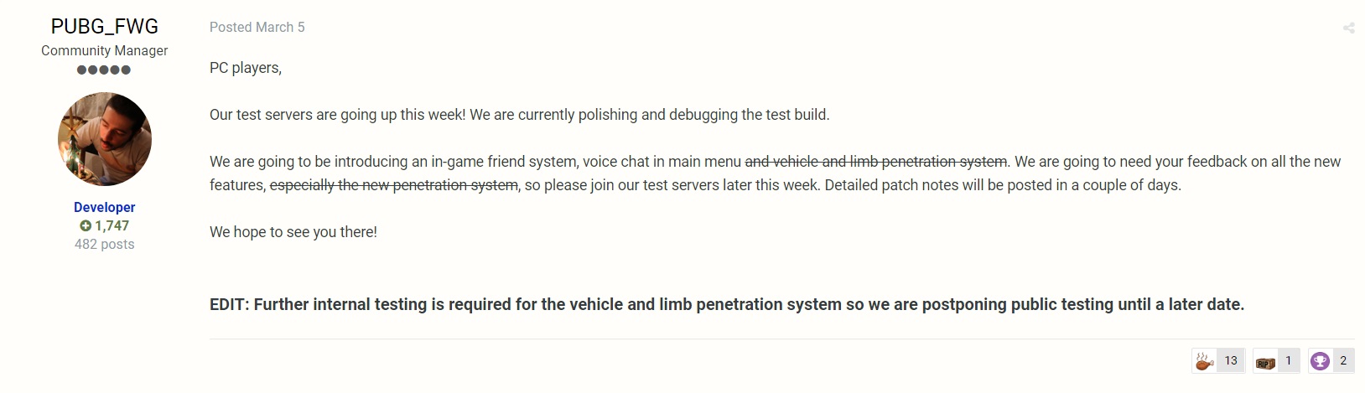The image size is (1365, 393).
Task: Click the green plus reputation icon
Action: coord(85,225)
